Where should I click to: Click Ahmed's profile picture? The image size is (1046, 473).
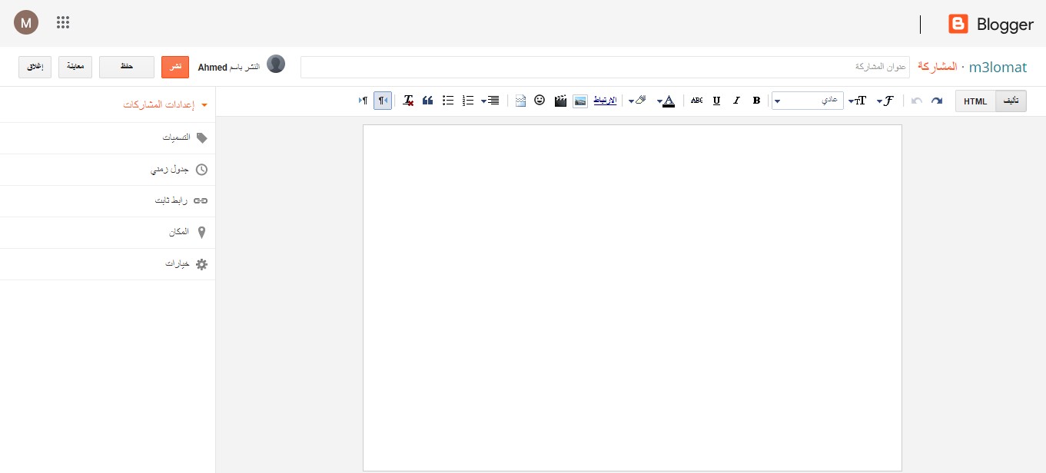point(276,64)
